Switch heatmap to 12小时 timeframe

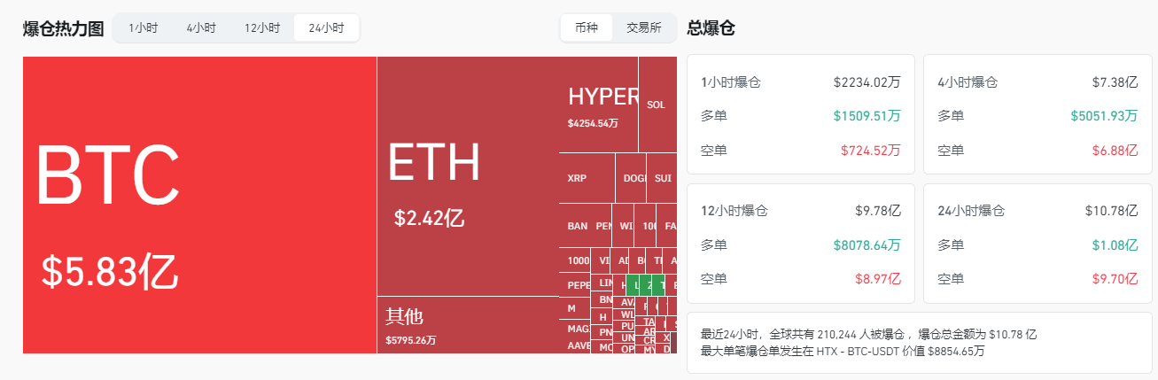262,28
